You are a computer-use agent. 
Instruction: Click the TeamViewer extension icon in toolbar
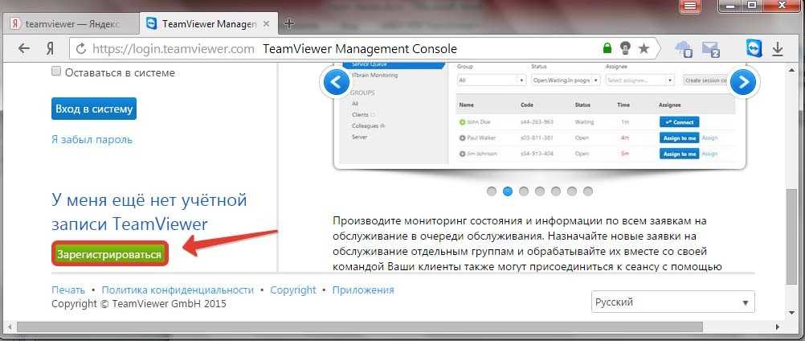(x=753, y=49)
